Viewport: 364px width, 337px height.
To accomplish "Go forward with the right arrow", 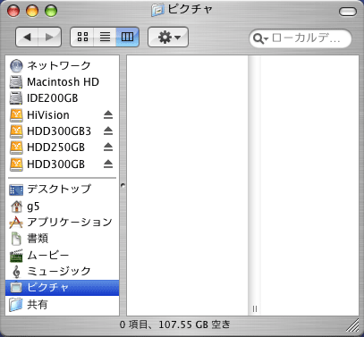I will click(x=49, y=37).
